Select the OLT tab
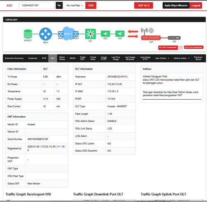The height and width of the screenshot is (202, 207). (x=53, y=58)
